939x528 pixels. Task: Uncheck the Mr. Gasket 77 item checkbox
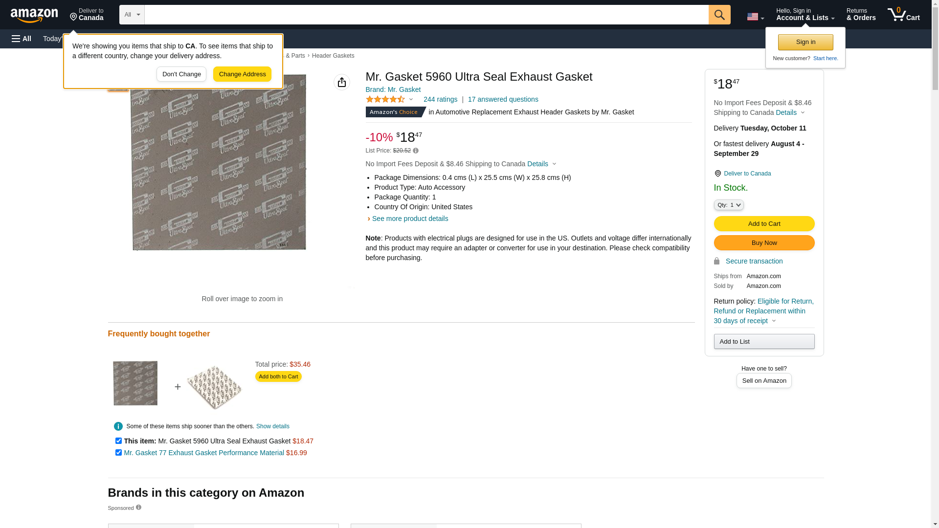(118, 453)
